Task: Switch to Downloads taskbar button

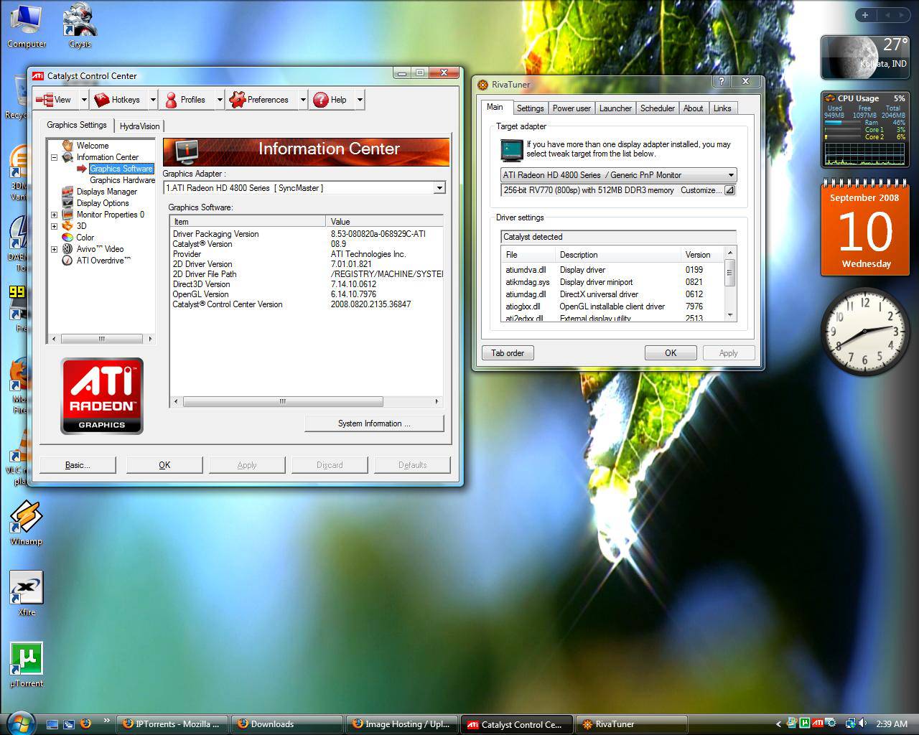Action: tap(287, 724)
